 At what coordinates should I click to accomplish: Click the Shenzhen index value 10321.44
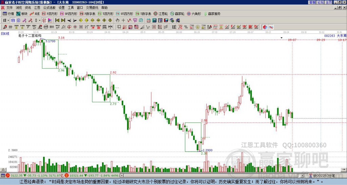click(76, 176)
